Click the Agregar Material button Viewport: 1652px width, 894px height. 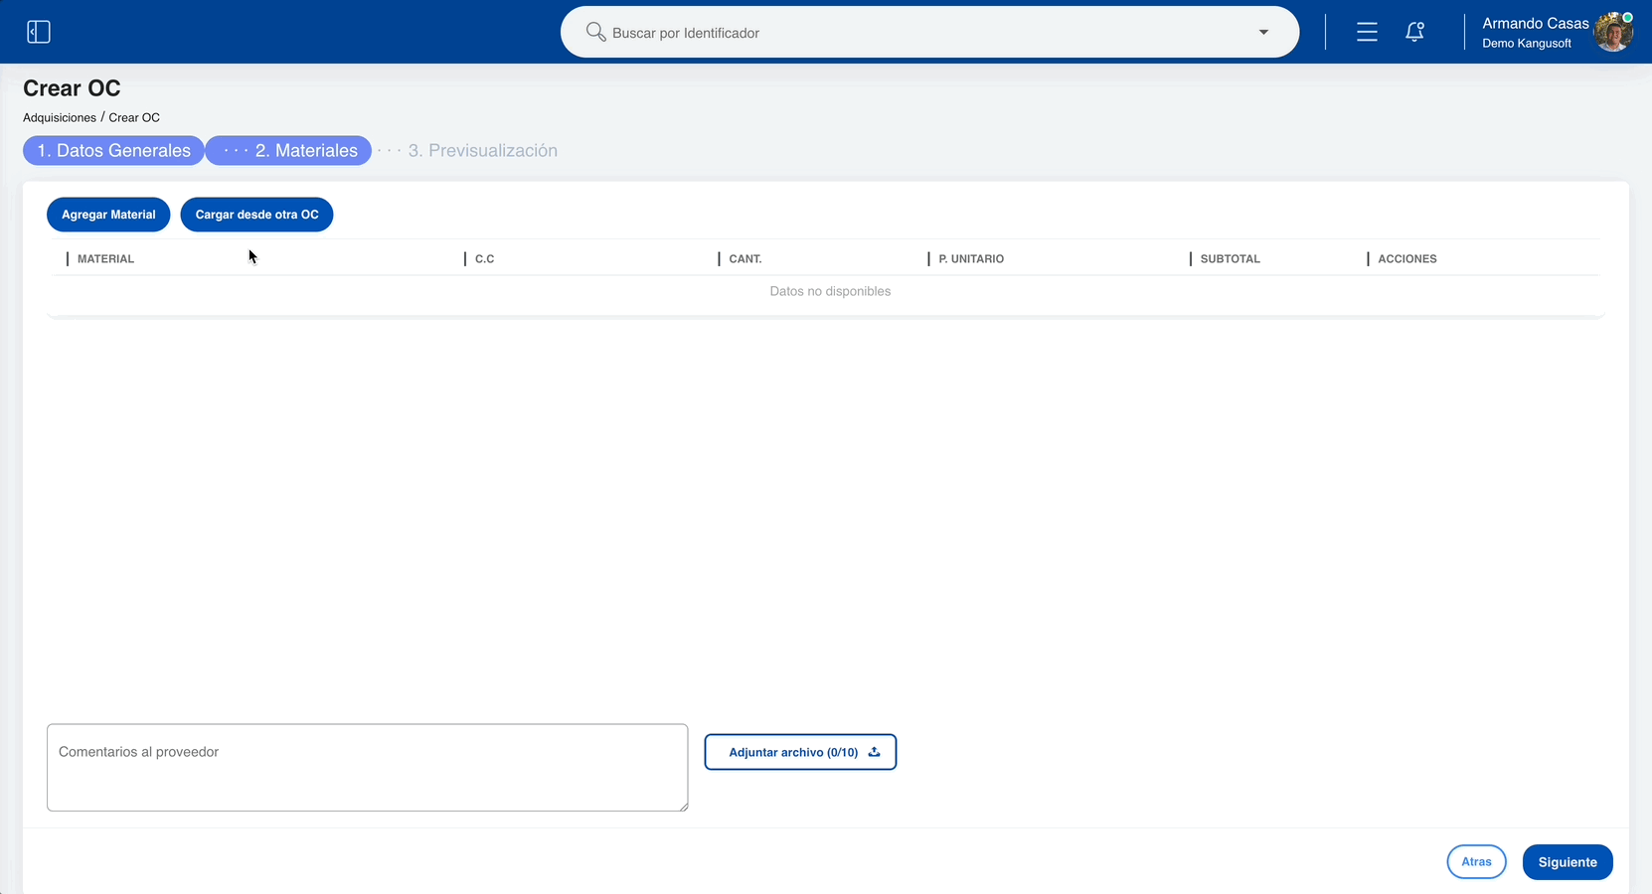tap(108, 215)
